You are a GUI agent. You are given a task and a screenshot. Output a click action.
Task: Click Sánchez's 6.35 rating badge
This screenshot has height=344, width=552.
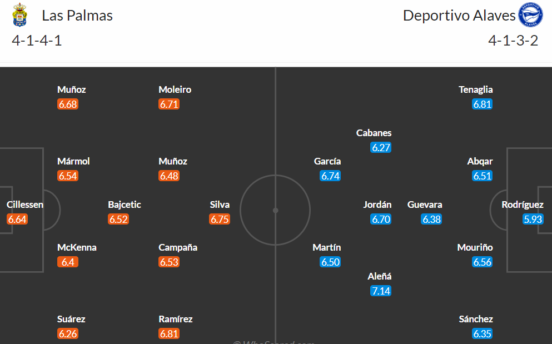pyautogui.click(x=482, y=334)
